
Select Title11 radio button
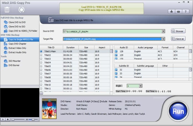pyautogui.click(x=41, y=89)
